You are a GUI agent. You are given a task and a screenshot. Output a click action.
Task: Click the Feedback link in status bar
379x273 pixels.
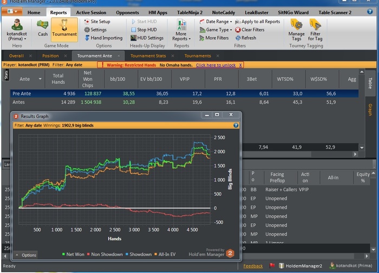tap(253, 266)
